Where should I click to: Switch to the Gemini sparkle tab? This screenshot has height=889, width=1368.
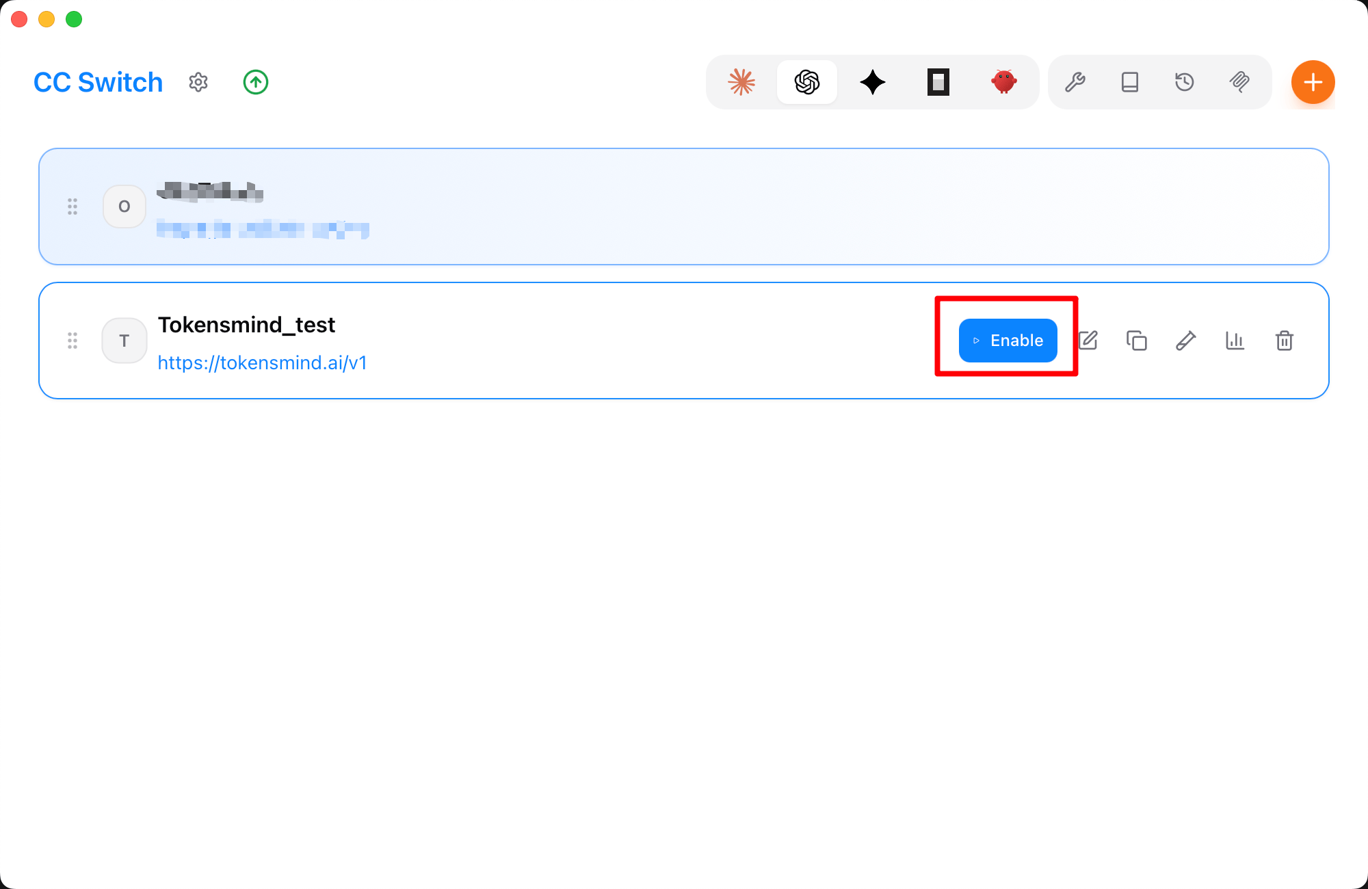pos(873,82)
